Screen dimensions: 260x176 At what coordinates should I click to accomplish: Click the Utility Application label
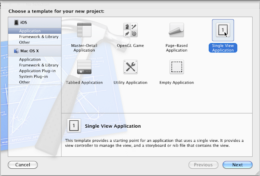[130, 83]
